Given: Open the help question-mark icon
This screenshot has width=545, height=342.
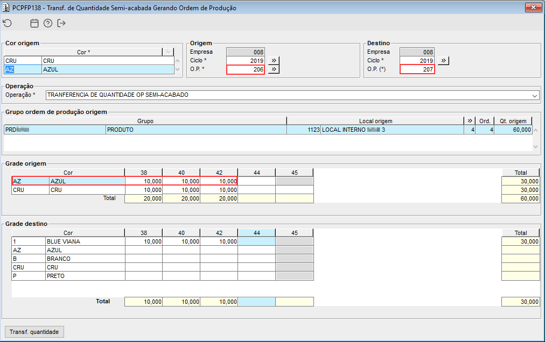Looking at the screenshot, I should [x=48, y=23].
